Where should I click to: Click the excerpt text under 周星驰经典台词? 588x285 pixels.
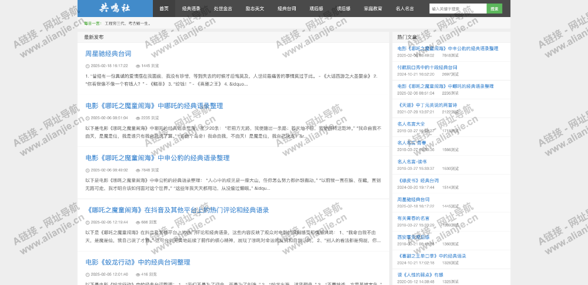click(232, 80)
